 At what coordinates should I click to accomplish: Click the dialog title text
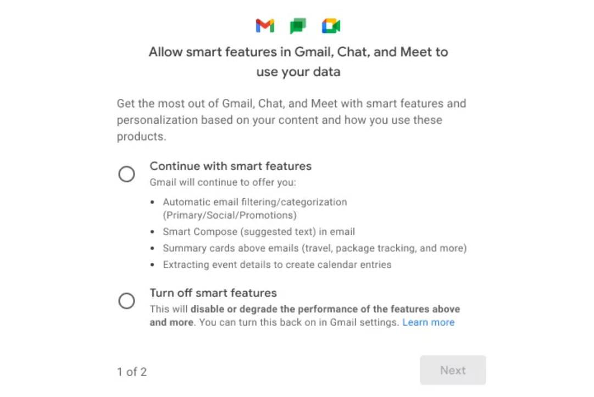pyautogui.click(x=298, y=61)
